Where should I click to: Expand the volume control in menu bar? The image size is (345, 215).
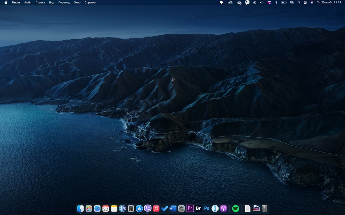(x=261, y=3)
